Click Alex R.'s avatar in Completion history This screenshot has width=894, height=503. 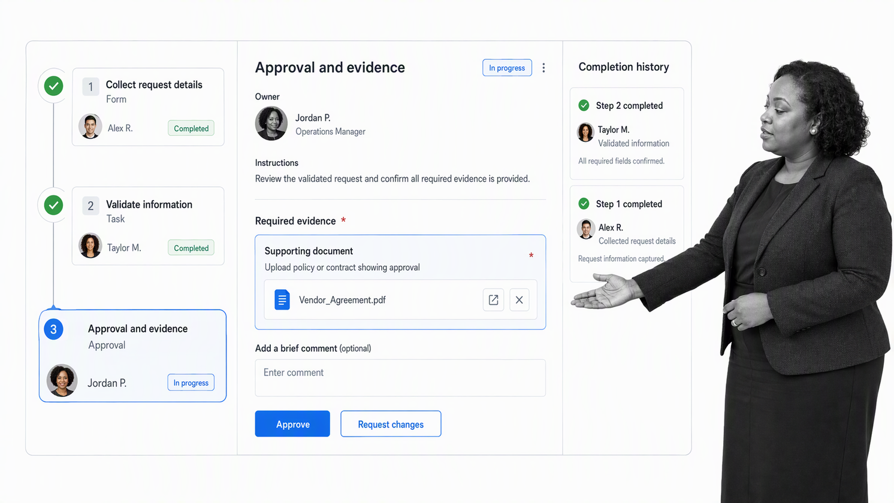(x=585, y=229)
